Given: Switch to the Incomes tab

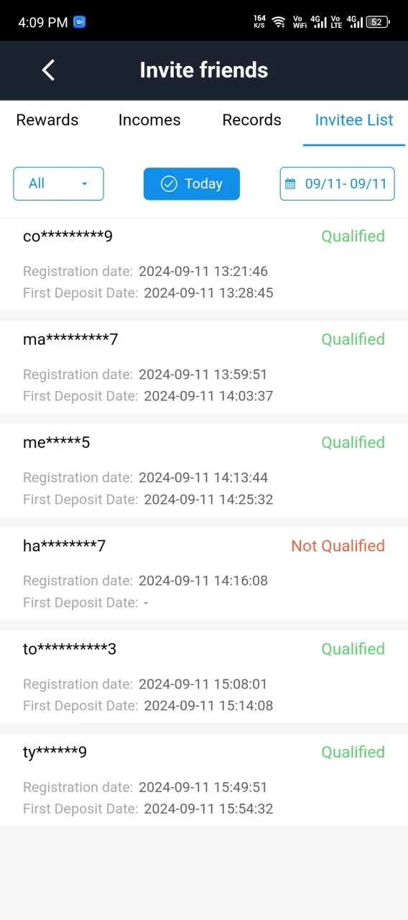Looking at the screenshot, I should pyautogui.click(x=149, y=120).
